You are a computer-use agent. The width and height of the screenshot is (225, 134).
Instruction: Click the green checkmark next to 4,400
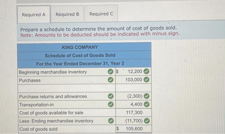coord(147,104)
